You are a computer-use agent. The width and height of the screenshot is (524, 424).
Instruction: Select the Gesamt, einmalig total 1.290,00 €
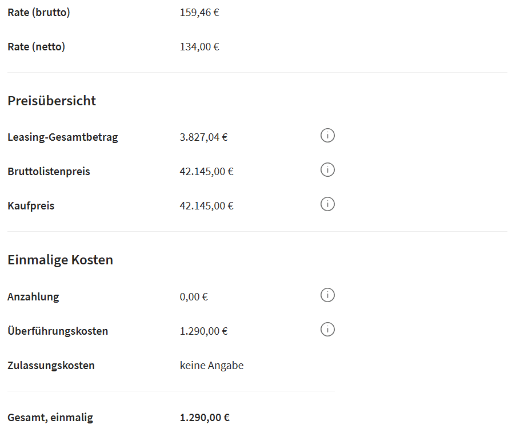205,418
